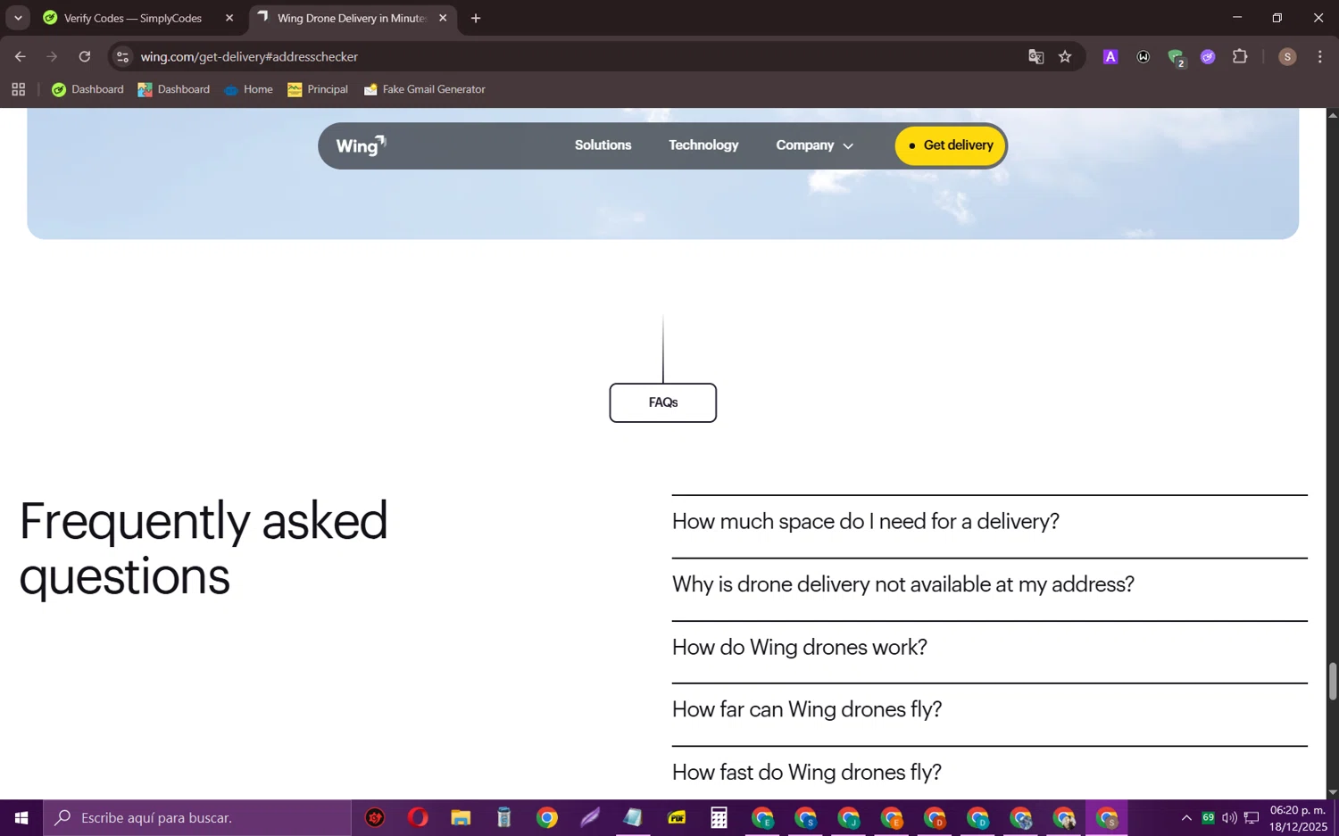This screenshot has height=836, width=1339.
Task: Open the green extension with badge 2
Action: [x=1176, y=57]
